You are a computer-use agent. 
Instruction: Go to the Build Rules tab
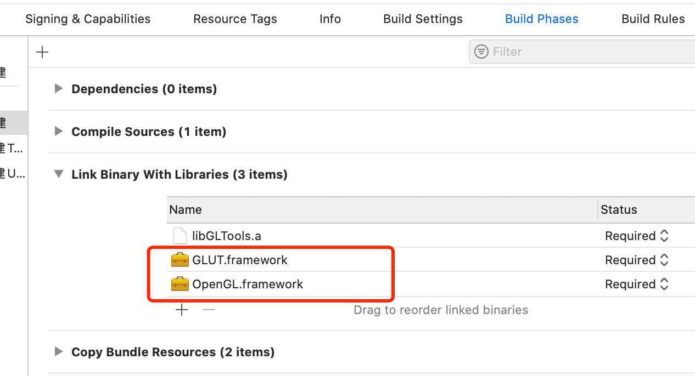pos(653,19)
